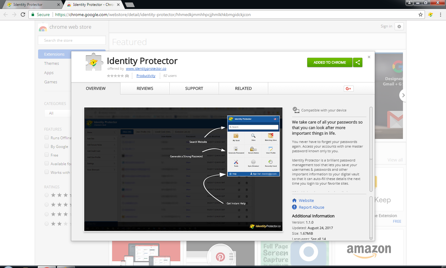
Task: Click the home icon beside Website
Action: tap(294, 200)
